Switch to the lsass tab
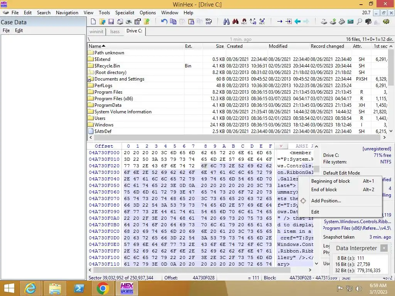This screenshot has height=296, width=395. click(x=115, y=32)
